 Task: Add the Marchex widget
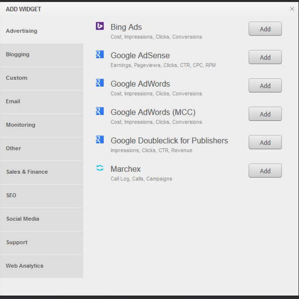(265, 171)
